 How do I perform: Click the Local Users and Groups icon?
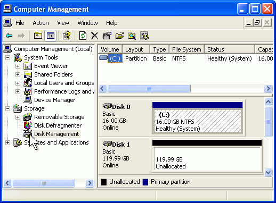point(28,83)
